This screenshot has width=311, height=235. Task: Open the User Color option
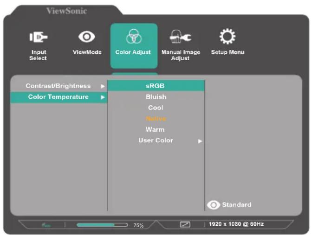point(156,140)
